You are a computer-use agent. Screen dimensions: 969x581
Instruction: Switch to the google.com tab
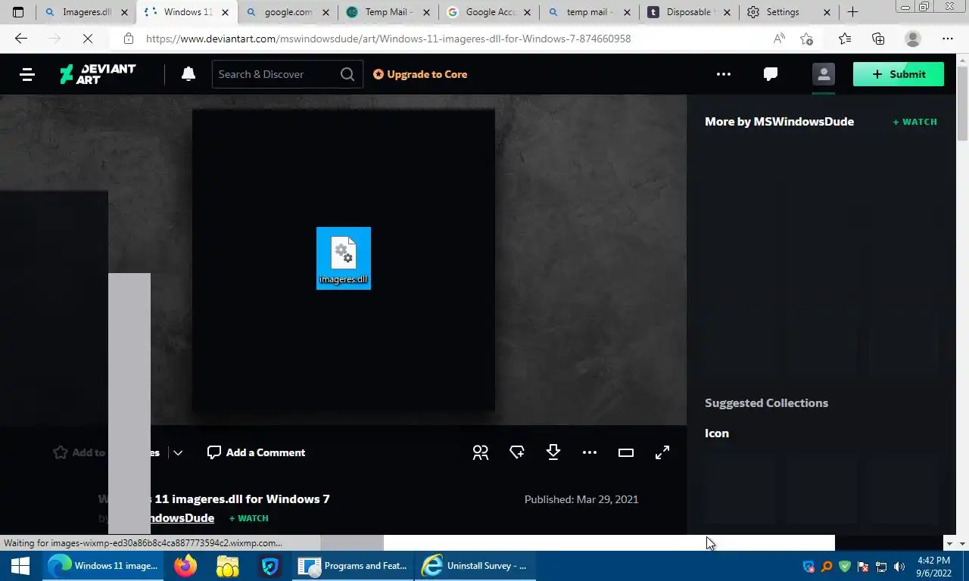pos(288,12)
